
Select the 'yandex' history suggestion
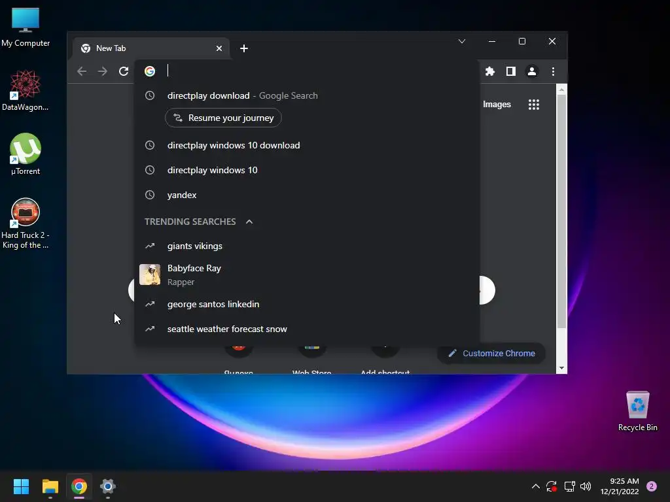coord(308,195)
